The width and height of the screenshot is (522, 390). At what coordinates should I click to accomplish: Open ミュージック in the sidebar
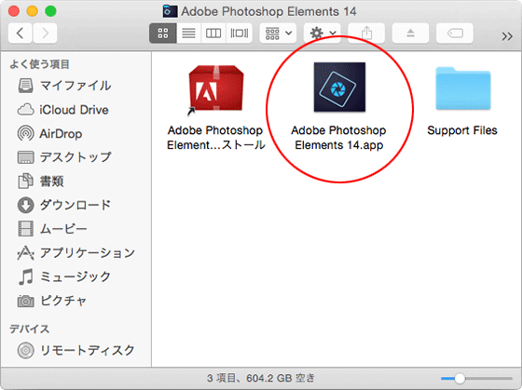pyautogui.click(x=76, y=277)
